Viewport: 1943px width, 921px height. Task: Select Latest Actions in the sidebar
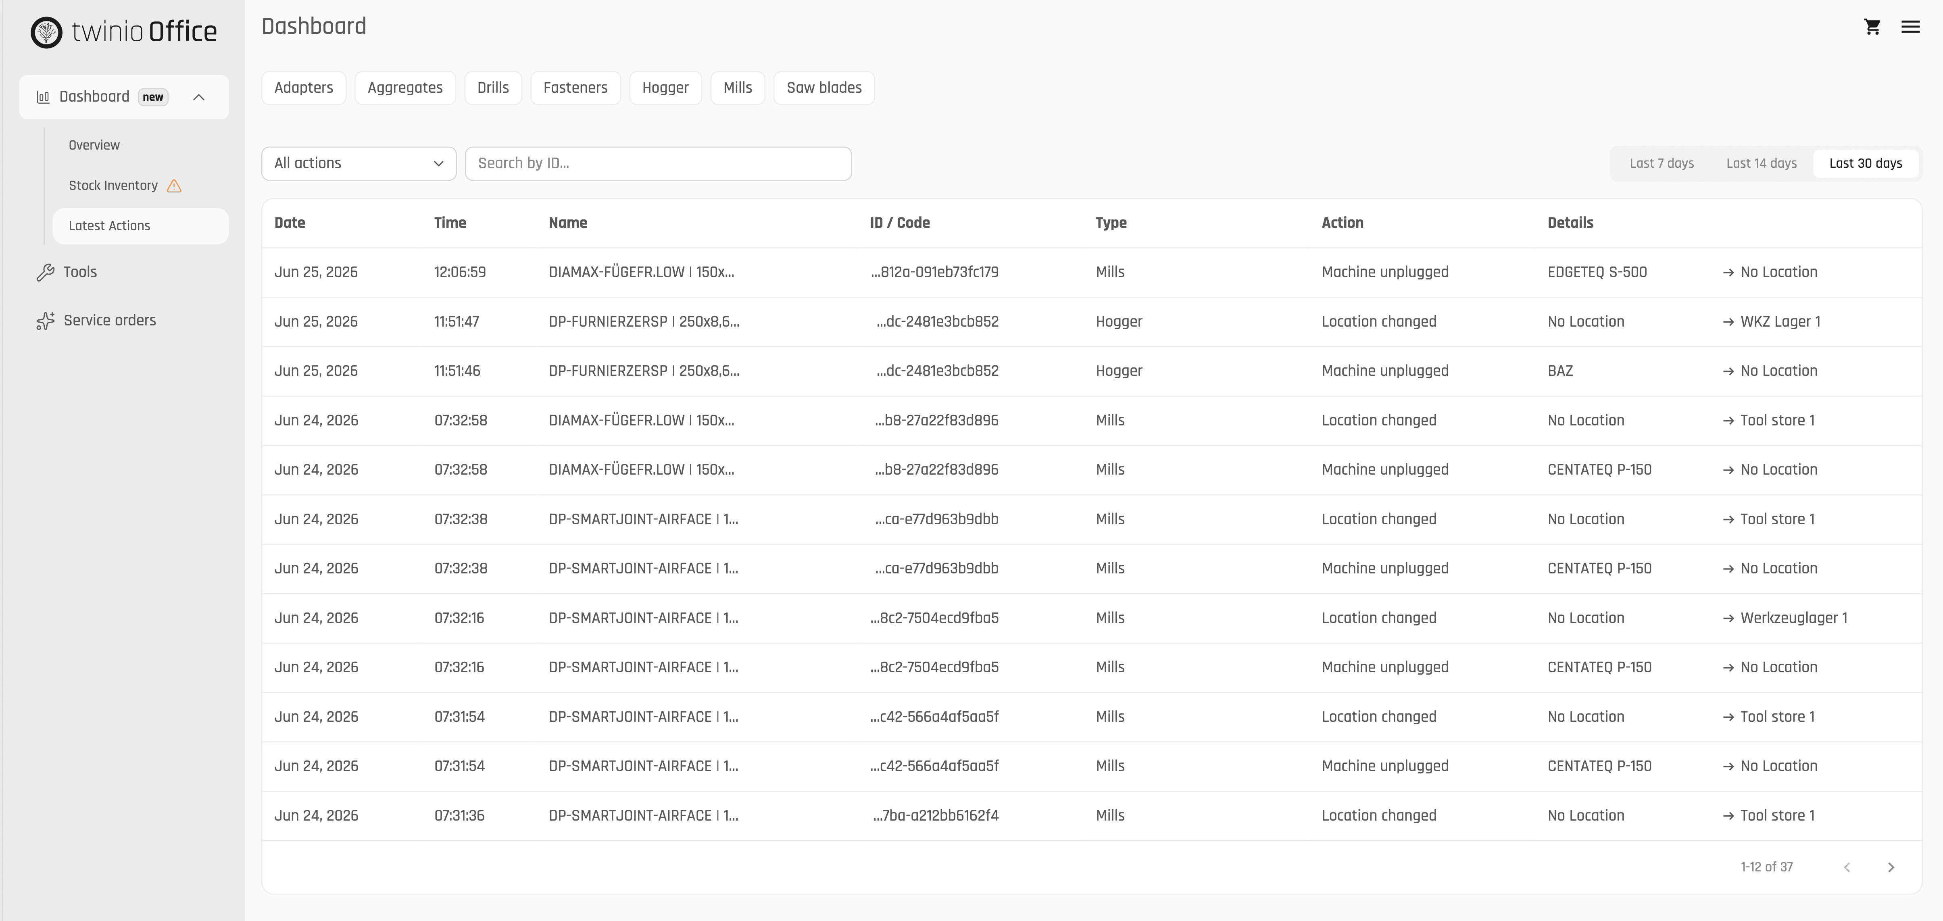[140, 226]
